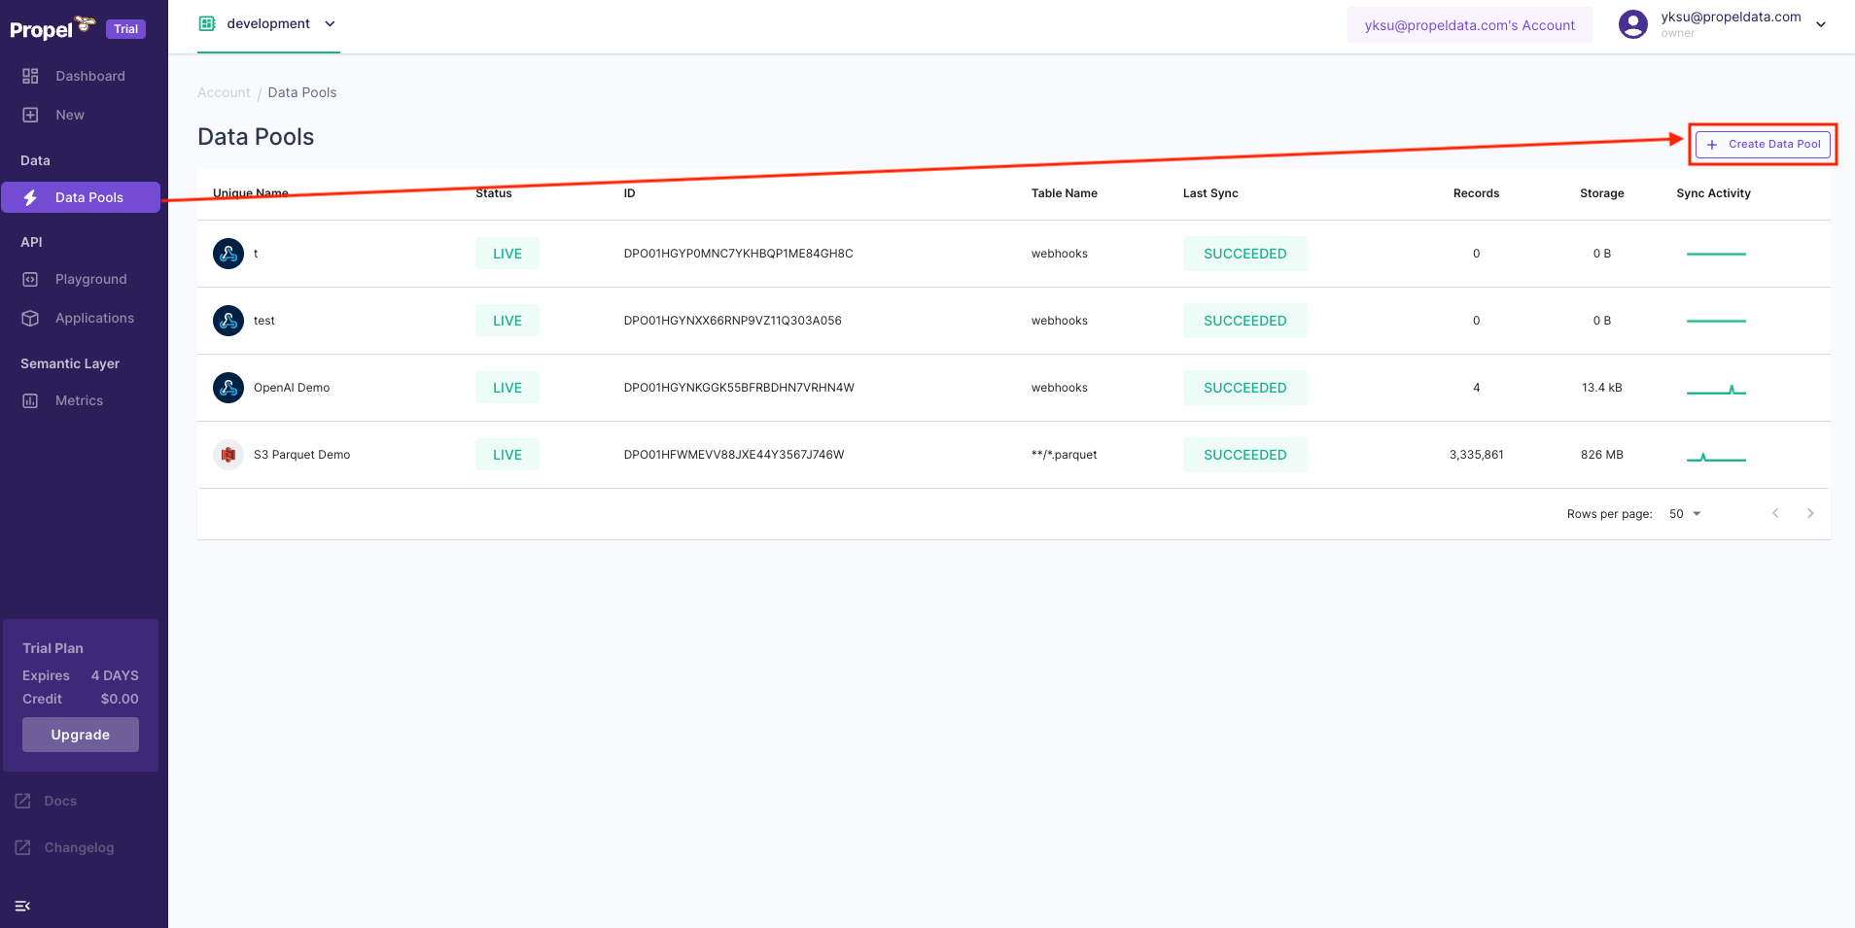Click the user avatar icon in top bar

click(1632, 23)
